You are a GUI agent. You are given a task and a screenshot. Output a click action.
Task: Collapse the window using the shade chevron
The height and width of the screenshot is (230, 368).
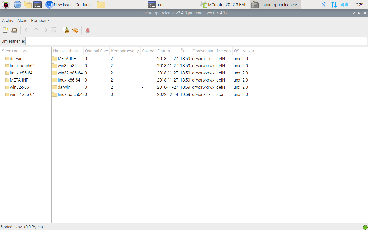pos(354,13)
